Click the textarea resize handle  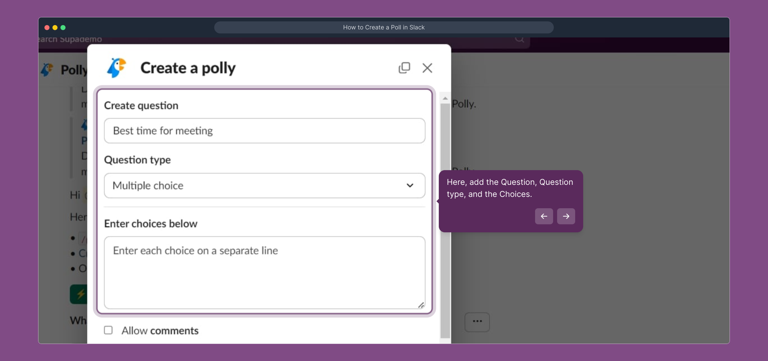pyautogui.click(x=421, y=305)
